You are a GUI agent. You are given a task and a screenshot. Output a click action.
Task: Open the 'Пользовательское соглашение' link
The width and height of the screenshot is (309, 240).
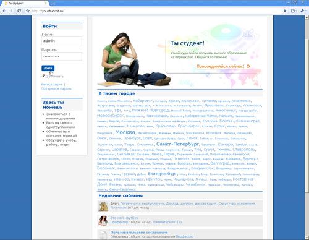click(139, 233)
